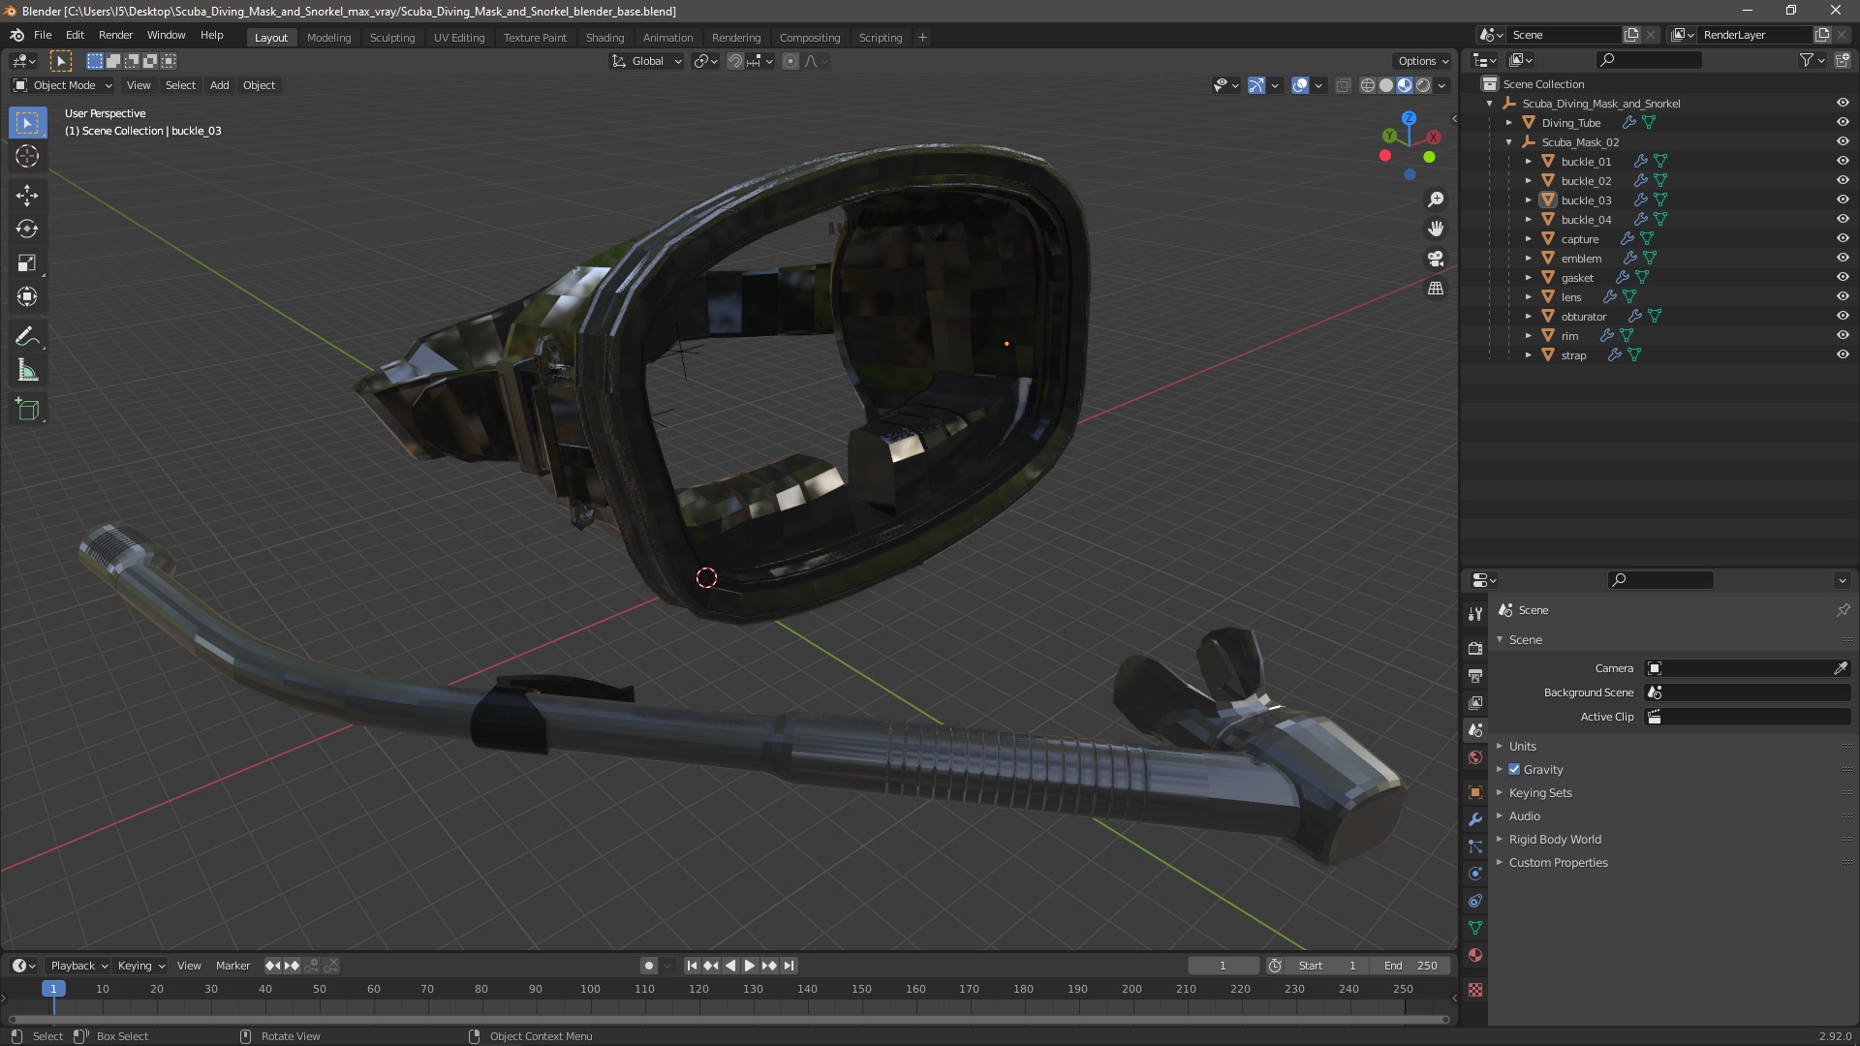
Task: Open the Global transform orientation dropdown
Action: pyautogui.click(x=647, y=61)
